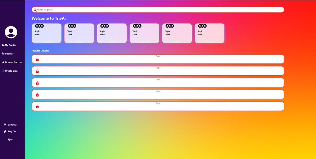
Task: Click the lock icon in the fourth popular quiz row
Action: coord(37,95)
